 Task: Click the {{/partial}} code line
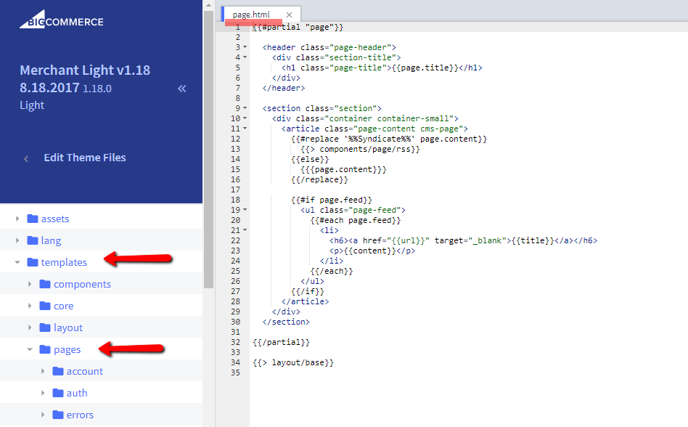point(282,342)
